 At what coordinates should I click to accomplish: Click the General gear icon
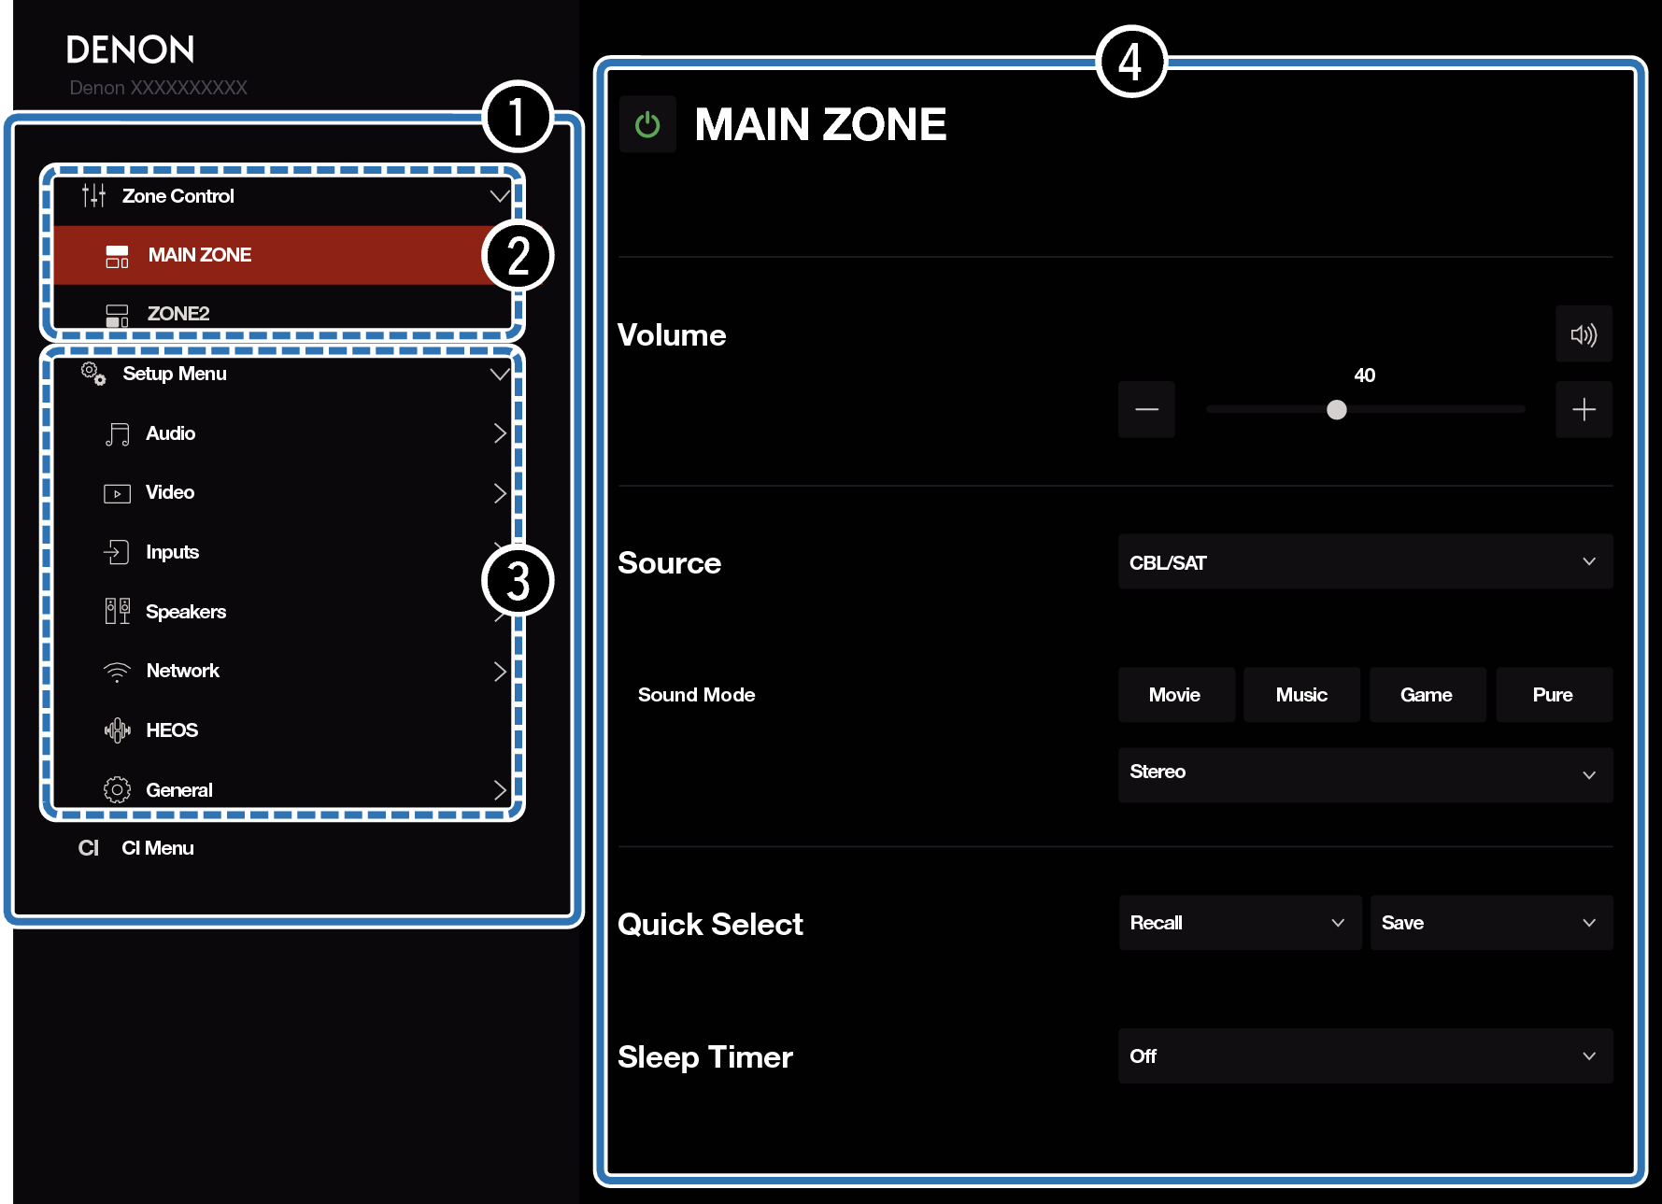(x=117, y=790)
